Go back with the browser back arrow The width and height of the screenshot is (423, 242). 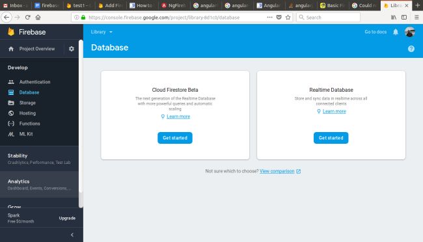[7, 18]
